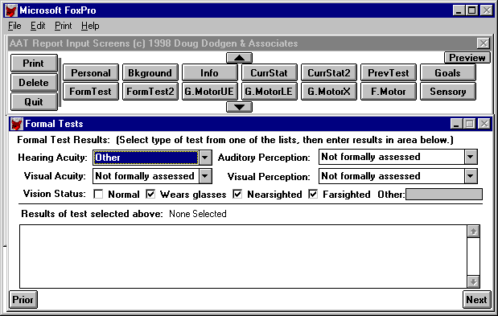Click 'Not formally assessed' in Visual Perception field
The height and width of the screenshot is (316, 498).
(x=371, y=176)
